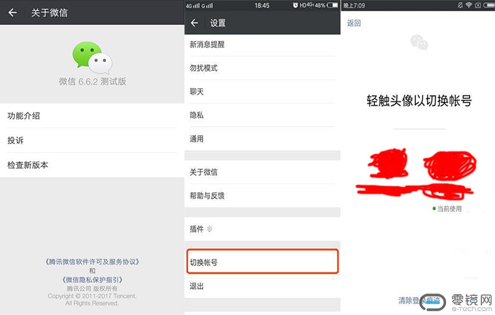Open 关于微信 in settings
Image resolution: width=495 pixels, height=315 pixels.
262,172
